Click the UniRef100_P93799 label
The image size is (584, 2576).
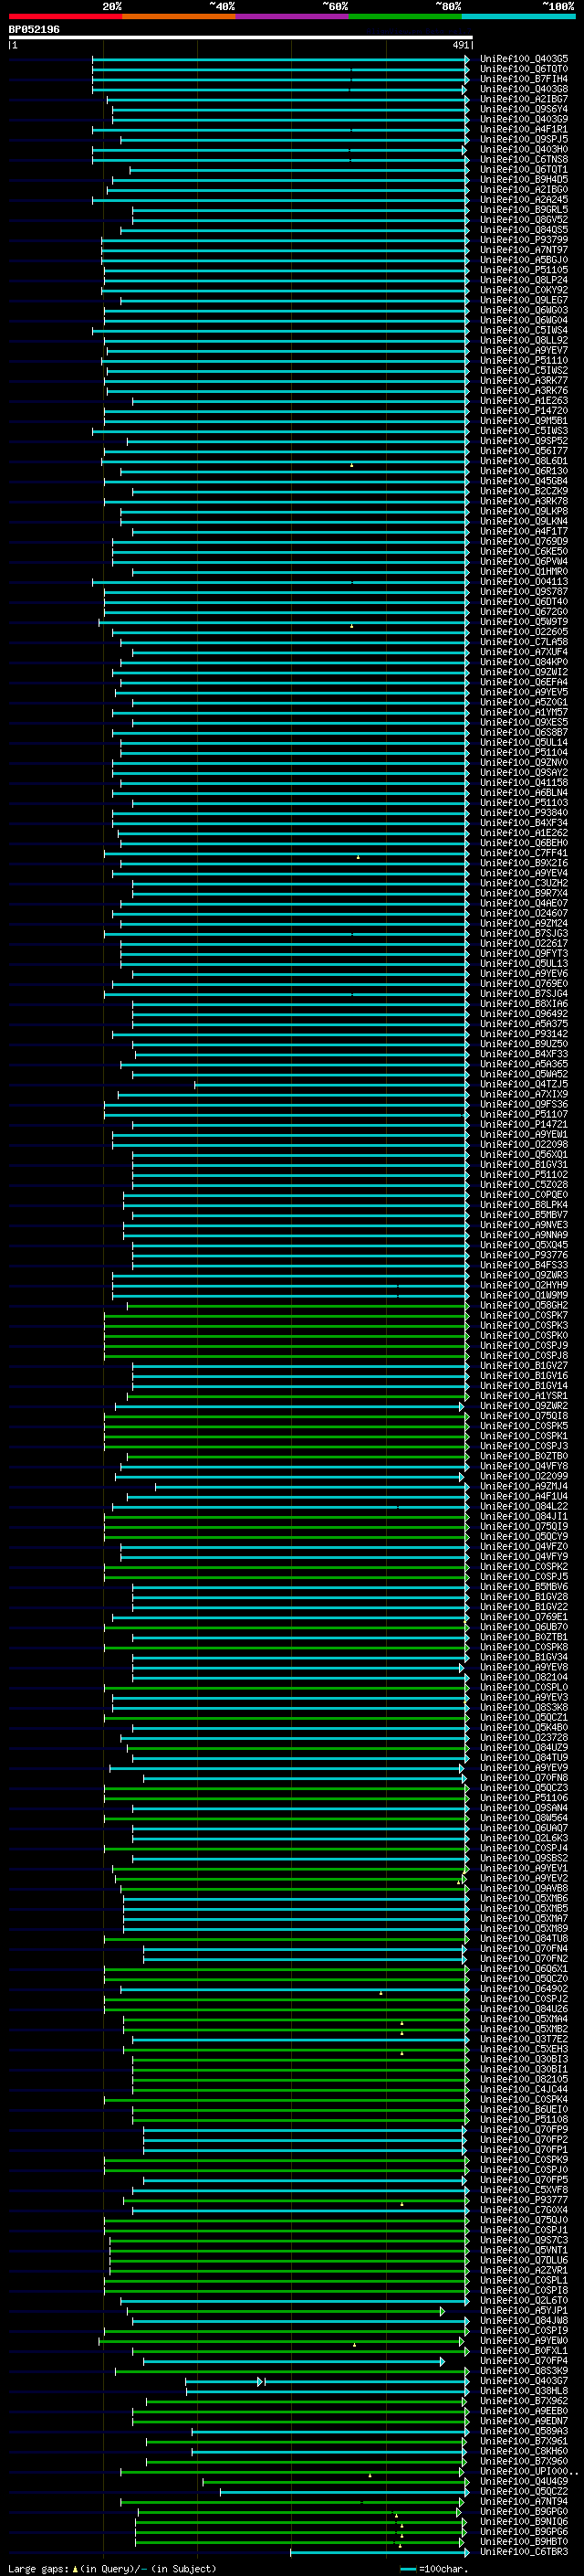[x=524, y=240]
